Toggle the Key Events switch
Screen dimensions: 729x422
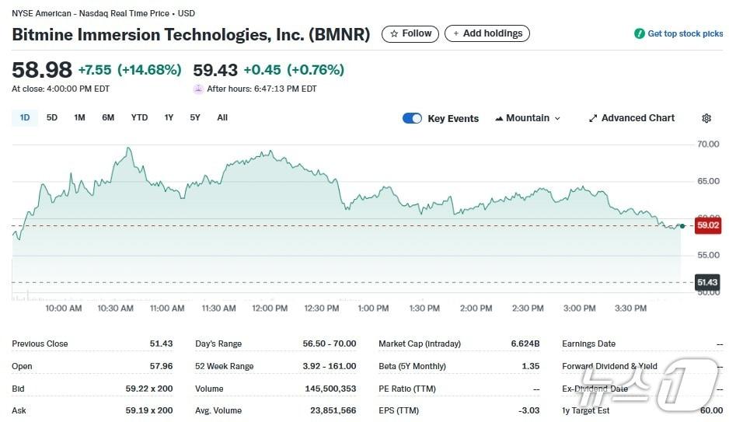tap(412, 118)
